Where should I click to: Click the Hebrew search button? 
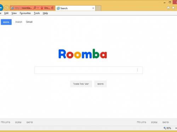tap(101, 84)
